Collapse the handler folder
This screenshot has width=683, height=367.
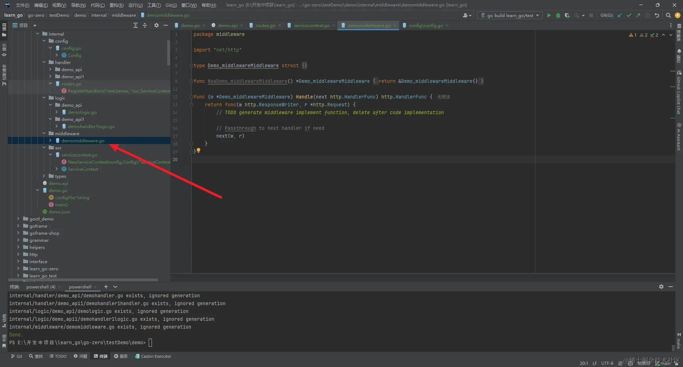coord(44,62)
